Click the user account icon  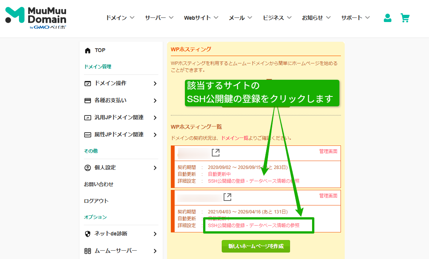(x=387, y=18)
